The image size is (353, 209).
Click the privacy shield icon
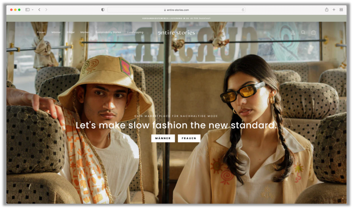click(x=103, y=10)
